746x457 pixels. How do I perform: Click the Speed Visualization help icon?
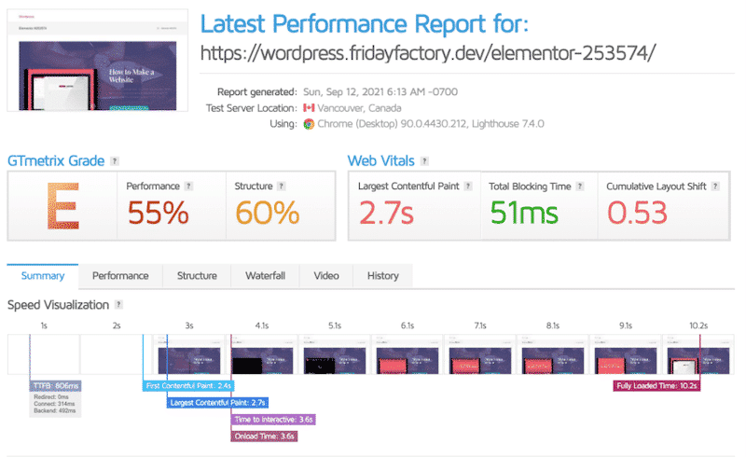click(x=118, y=305)
